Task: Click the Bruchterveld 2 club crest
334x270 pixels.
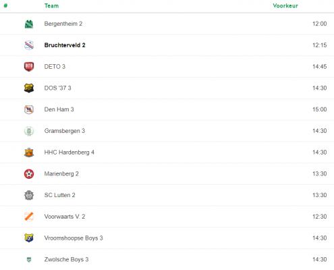Action: pos(29,45)
